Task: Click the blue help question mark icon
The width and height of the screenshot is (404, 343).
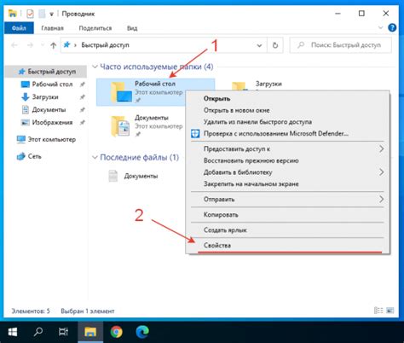Action: pyautogui.click(x=392, y=27)
